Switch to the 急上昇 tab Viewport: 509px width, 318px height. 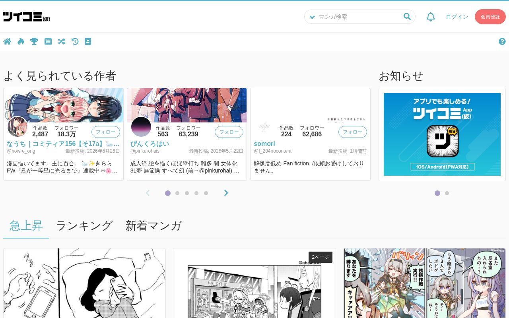coord(26,226)
